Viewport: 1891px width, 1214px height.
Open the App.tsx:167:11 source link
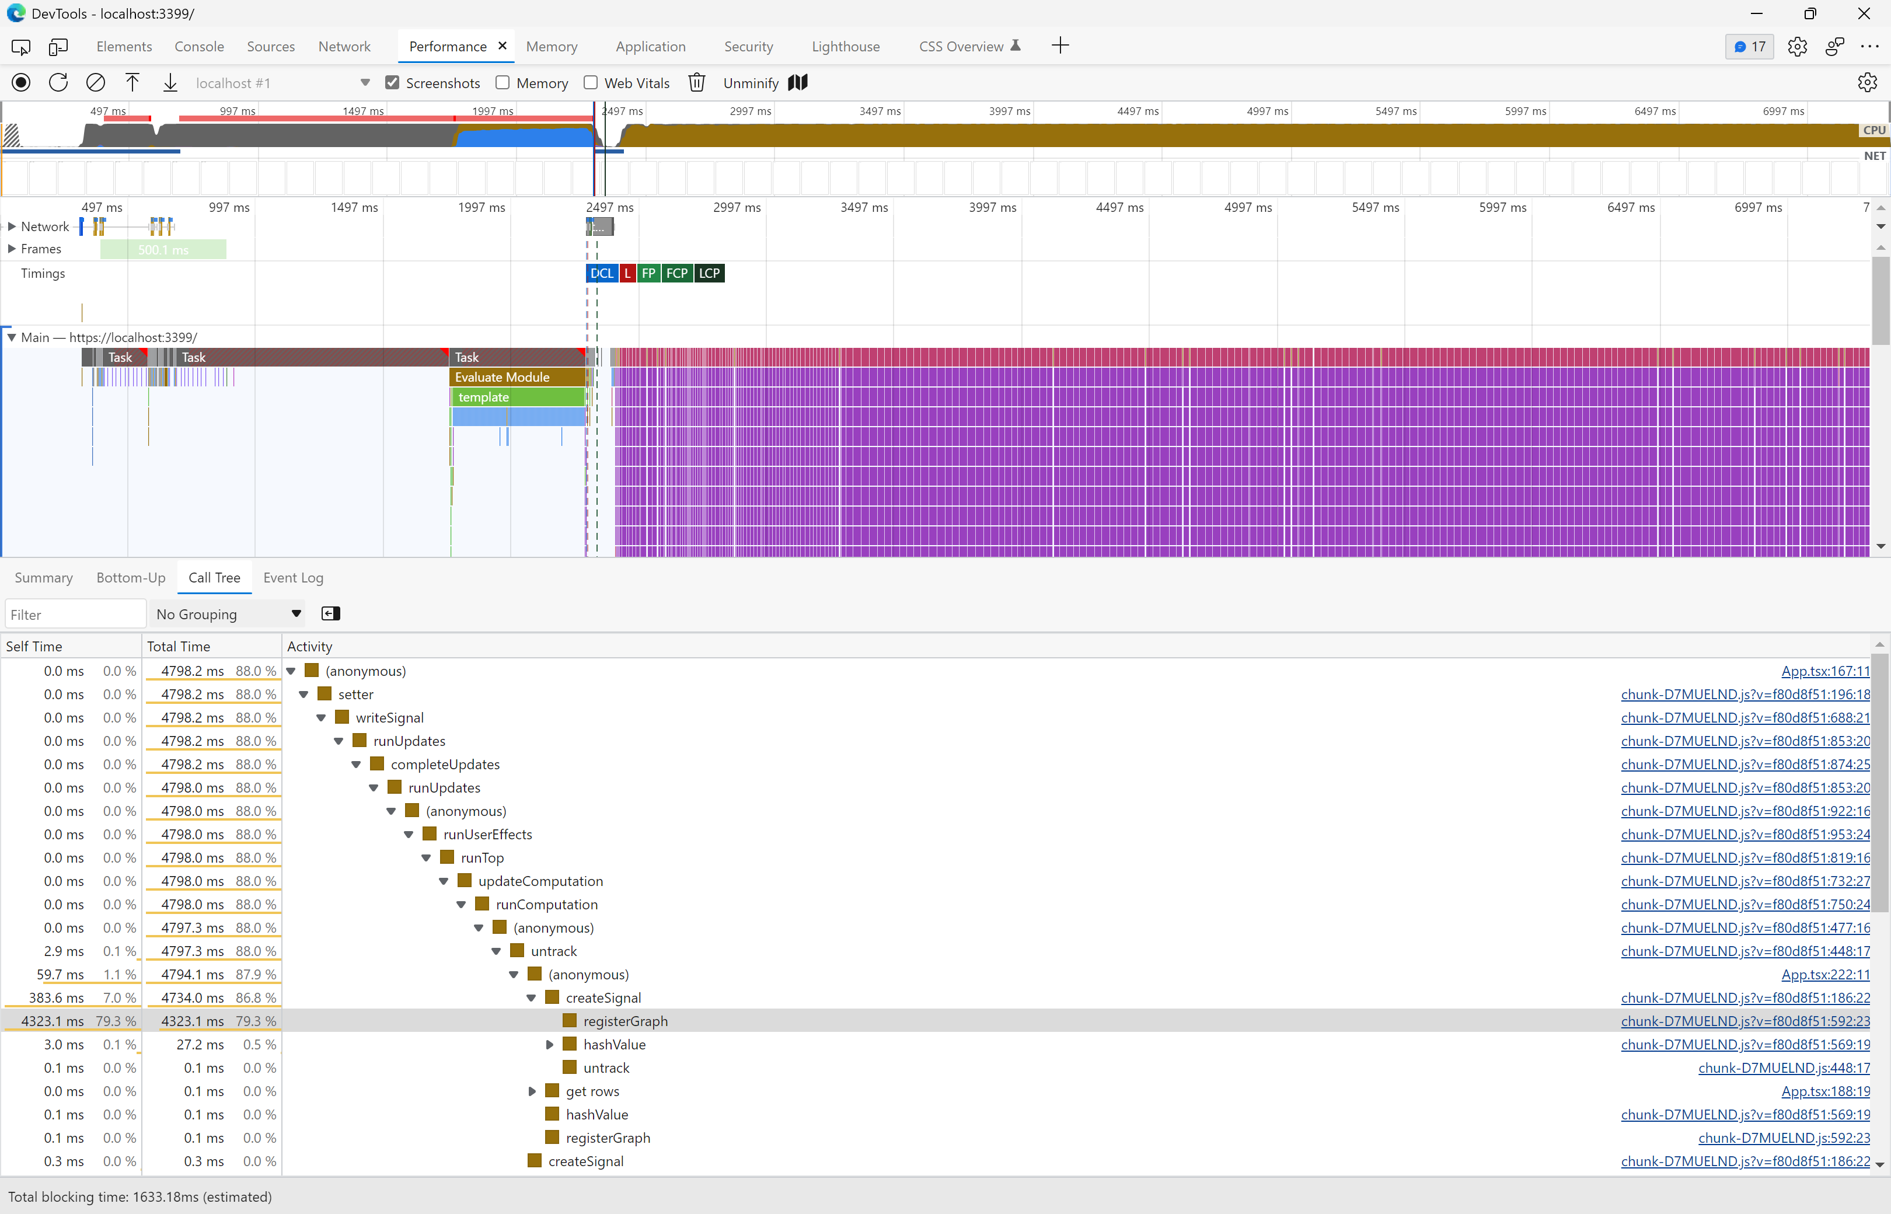[1826, 671]
